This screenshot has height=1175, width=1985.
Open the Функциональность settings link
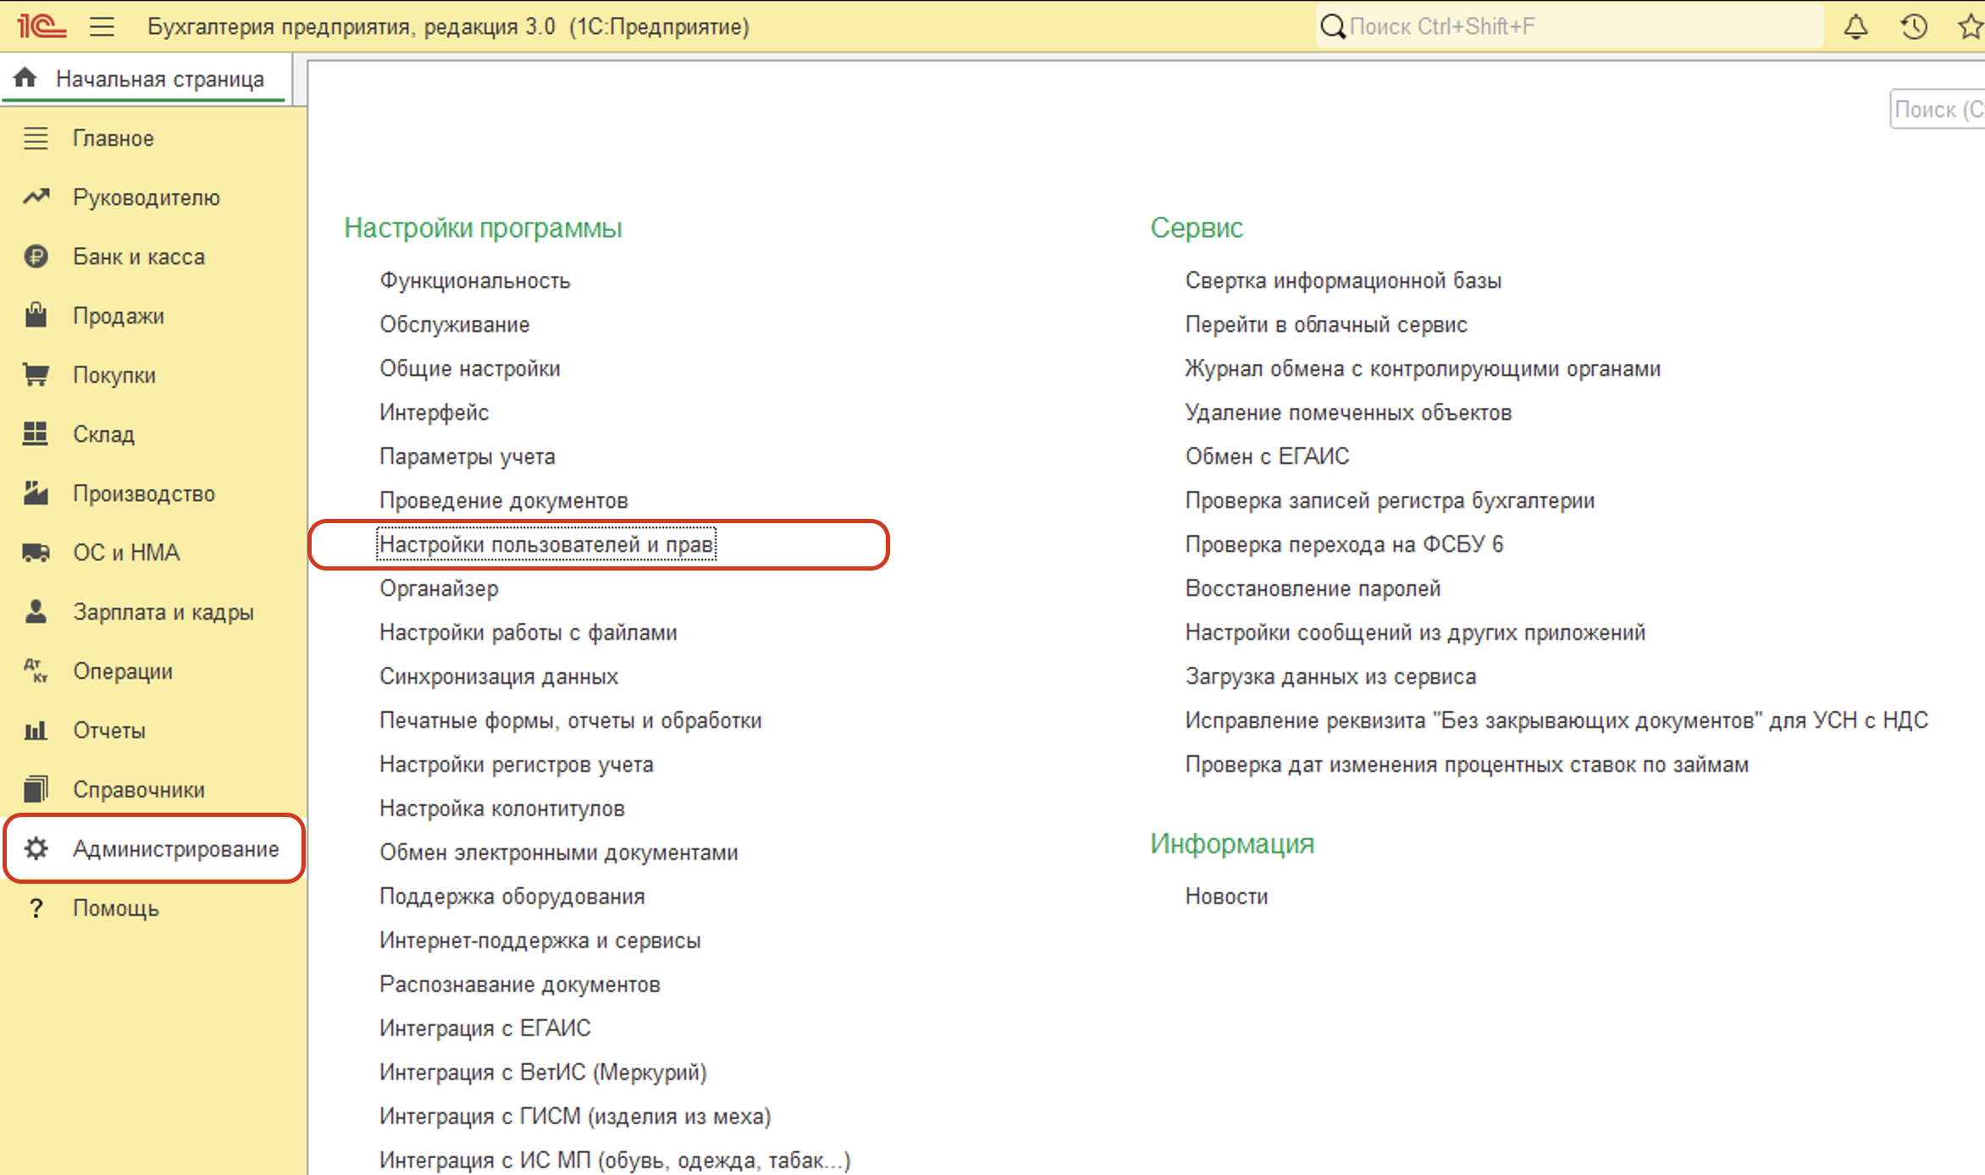(x=474, y=280)
